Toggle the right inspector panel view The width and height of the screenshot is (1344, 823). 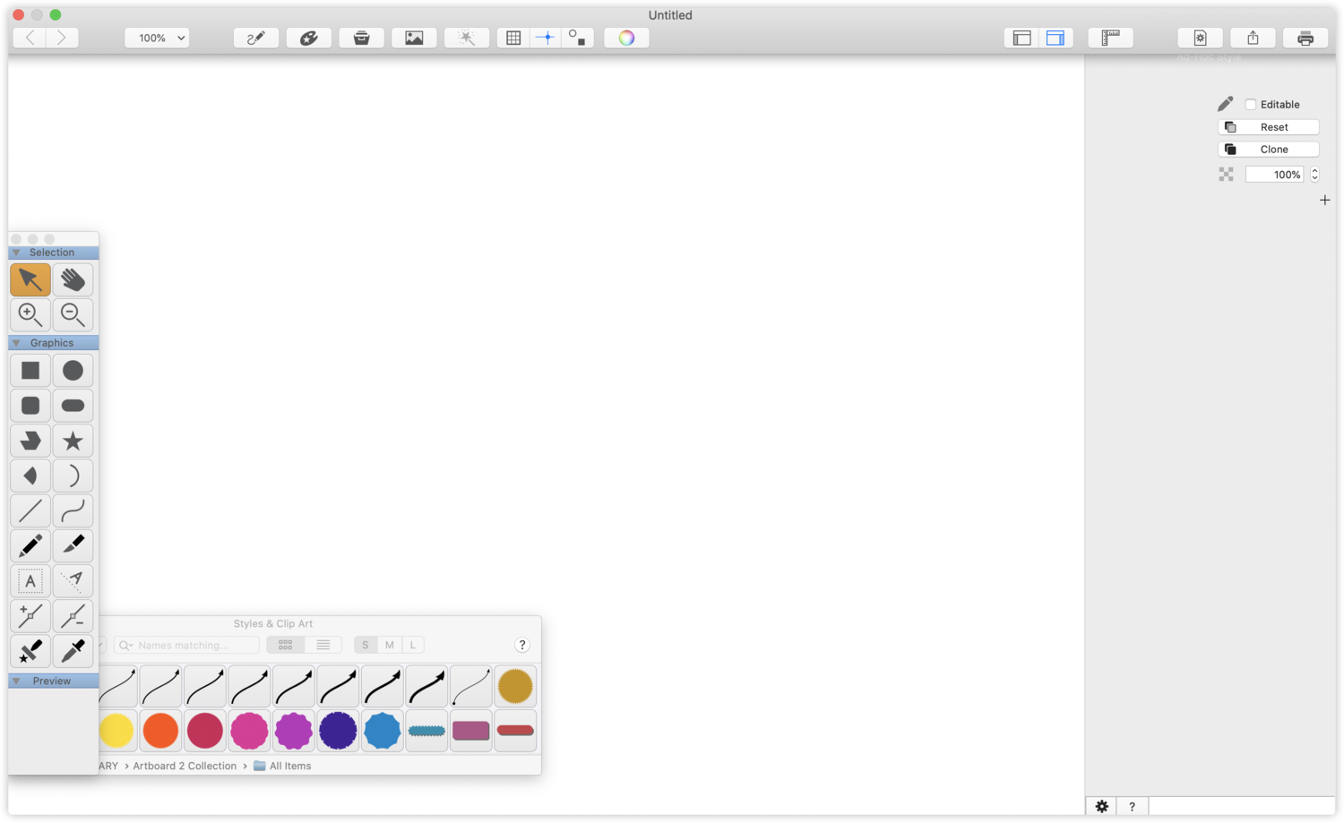pyautogui.click(x=1055, y=38)
